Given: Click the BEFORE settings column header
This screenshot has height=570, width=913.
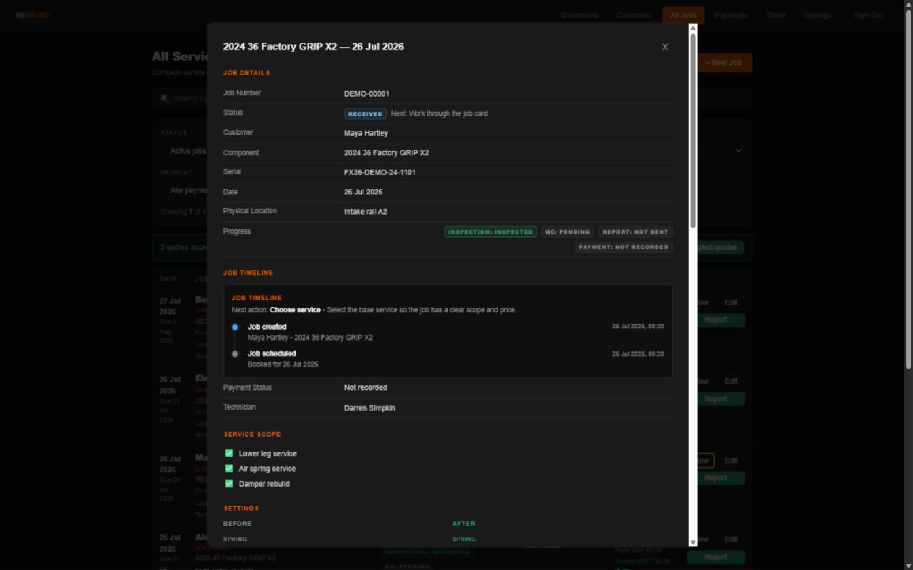Looking at the screenshot, I should coord(237,523).
